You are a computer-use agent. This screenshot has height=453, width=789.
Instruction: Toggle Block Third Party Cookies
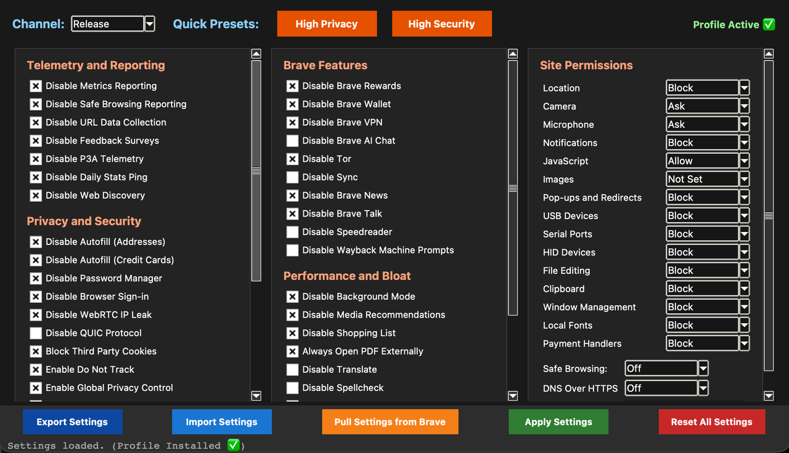click(36, 351)
